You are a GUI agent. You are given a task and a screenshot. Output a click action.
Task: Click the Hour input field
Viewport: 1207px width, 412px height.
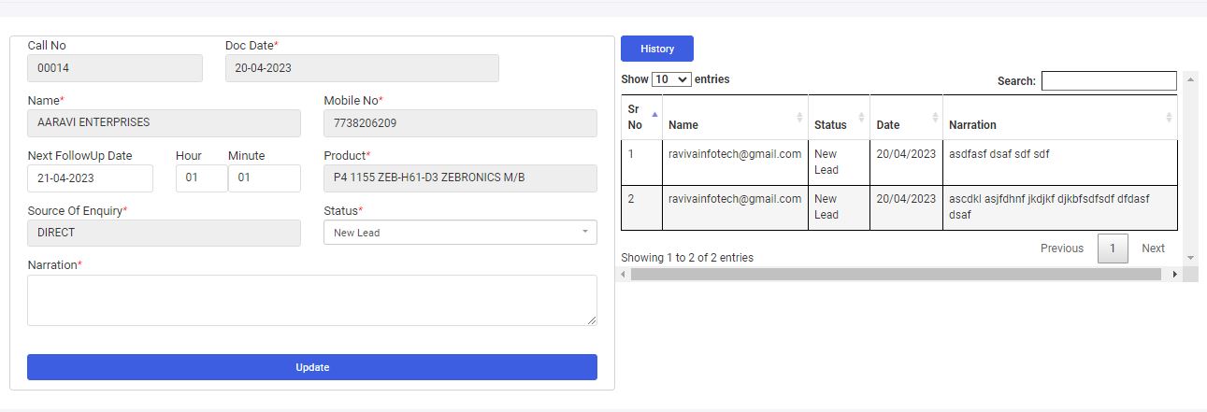(201, 178)
